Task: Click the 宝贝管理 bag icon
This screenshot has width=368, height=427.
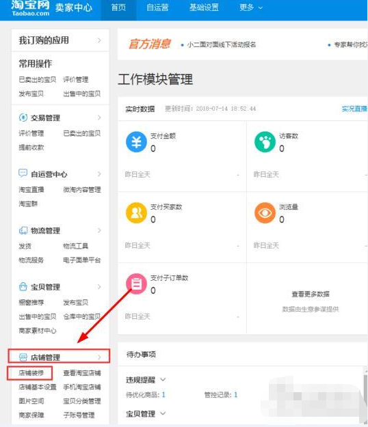Action: point(23,286)
